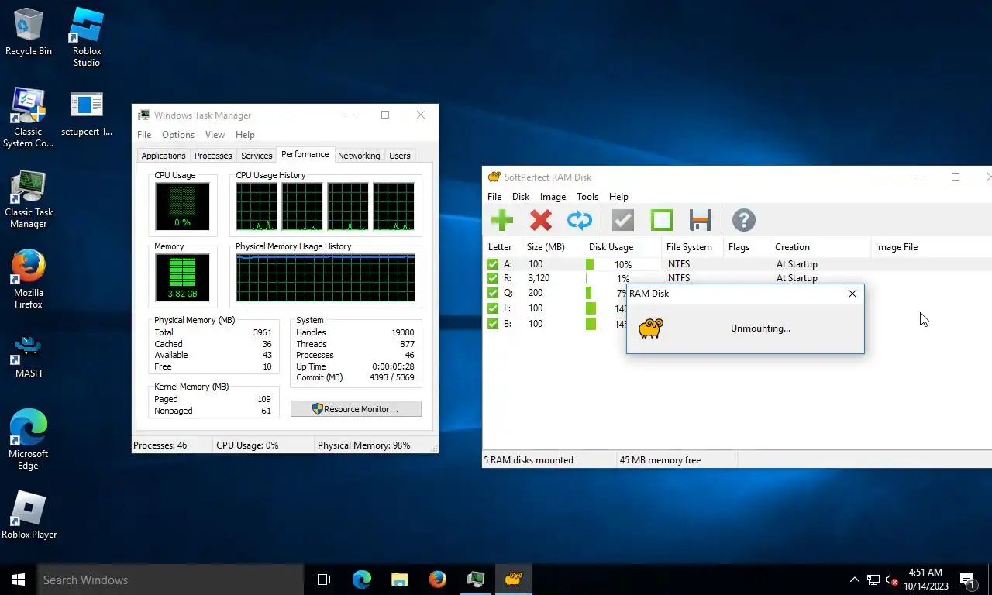Click Search Windows box
992x595 pixels.
(x=170, y=580)
